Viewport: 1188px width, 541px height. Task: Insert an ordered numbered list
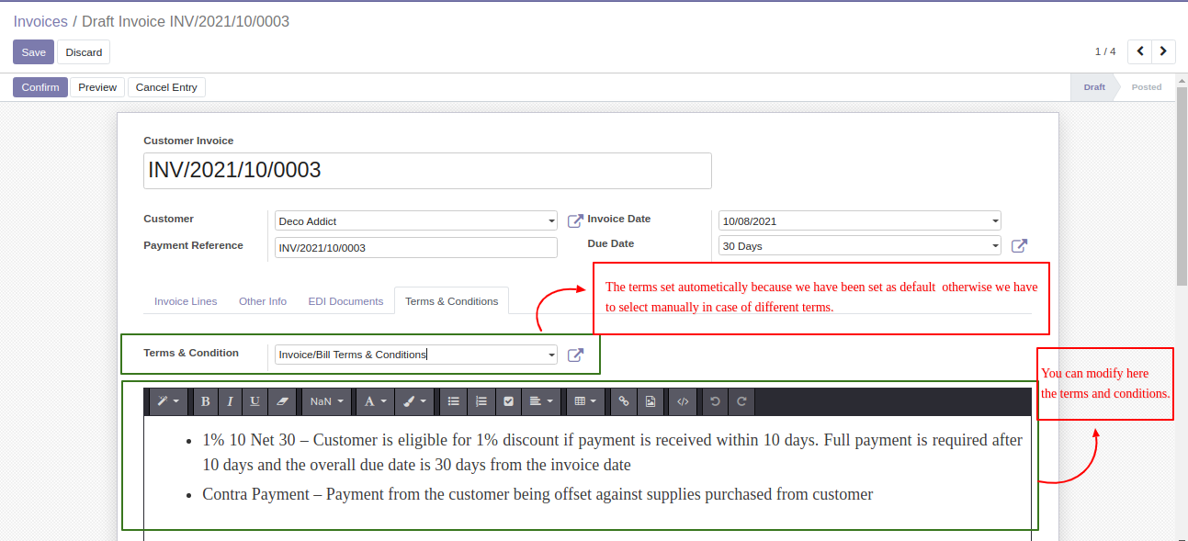click(481, 401)
